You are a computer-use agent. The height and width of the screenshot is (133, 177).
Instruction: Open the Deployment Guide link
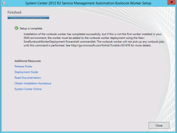click(26, 72)
